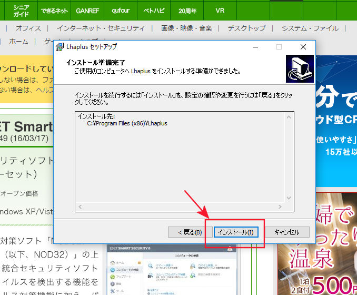Viewport: 357px width, 295px height.
Task: Go back with the 戻る(B) button
Action: point(190,232)
